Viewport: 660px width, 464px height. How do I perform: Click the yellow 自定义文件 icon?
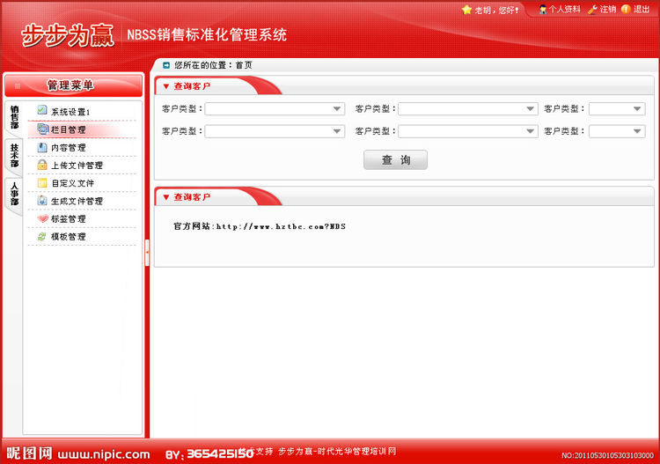(42, 183)
